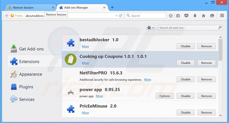Select the NetFilterPRO 15.6.3 title

(101, 73)
